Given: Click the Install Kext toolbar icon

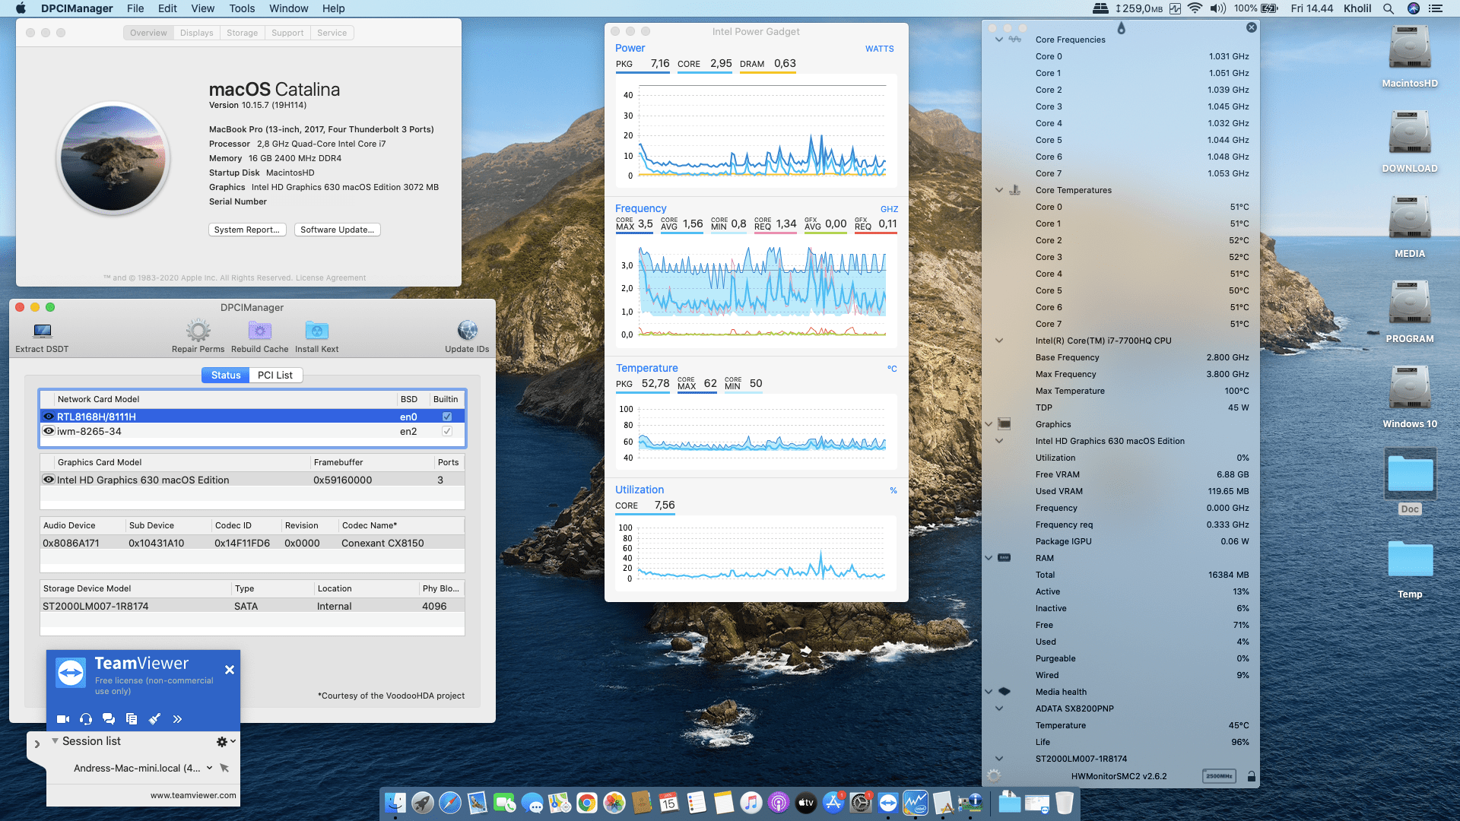Looking at the screenshot, I should tap(316, 331).
